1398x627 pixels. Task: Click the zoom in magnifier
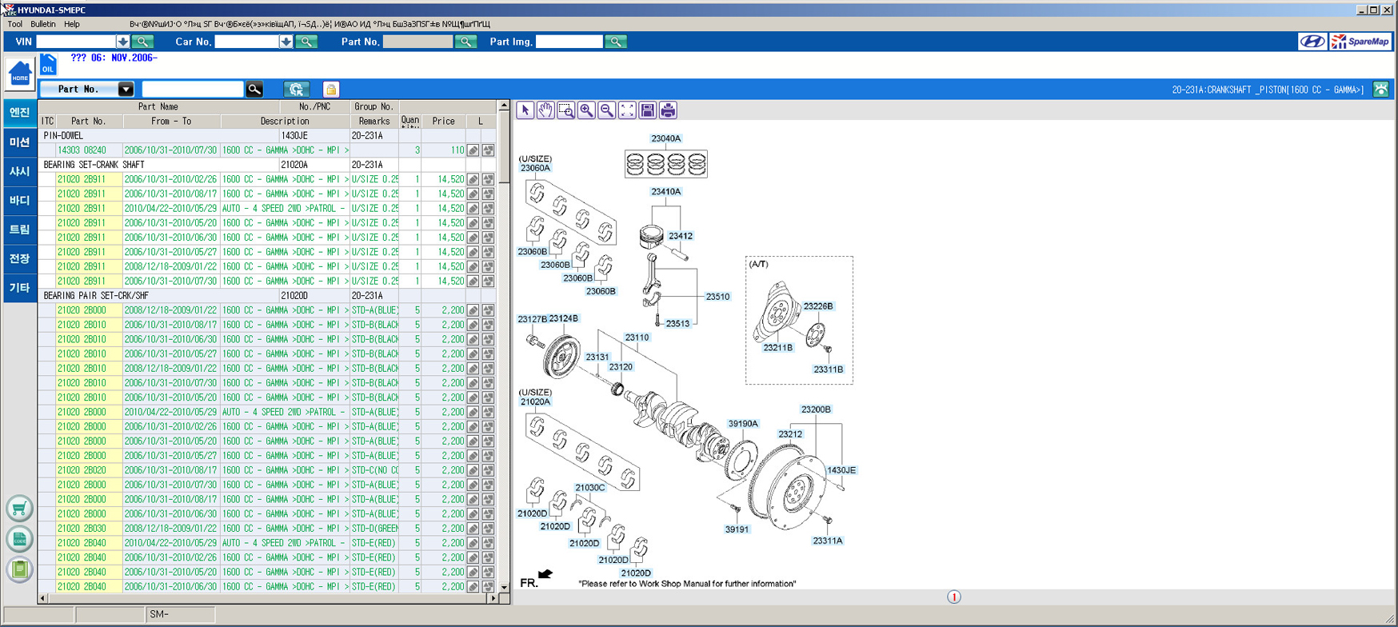tap(586, 110)
